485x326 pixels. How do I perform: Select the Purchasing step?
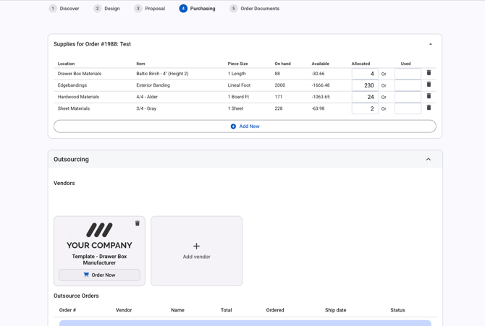tap(198, 9)
